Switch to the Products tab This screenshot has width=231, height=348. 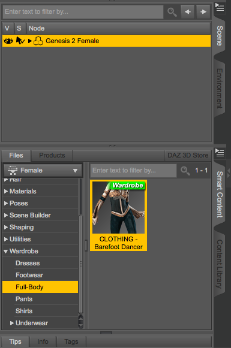[52, 155]
